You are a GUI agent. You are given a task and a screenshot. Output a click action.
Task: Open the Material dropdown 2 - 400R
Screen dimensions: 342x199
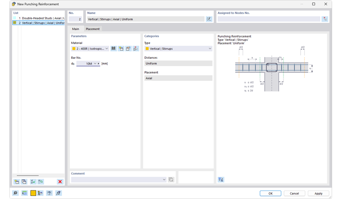pyautogui.click(x=90, y=49)
